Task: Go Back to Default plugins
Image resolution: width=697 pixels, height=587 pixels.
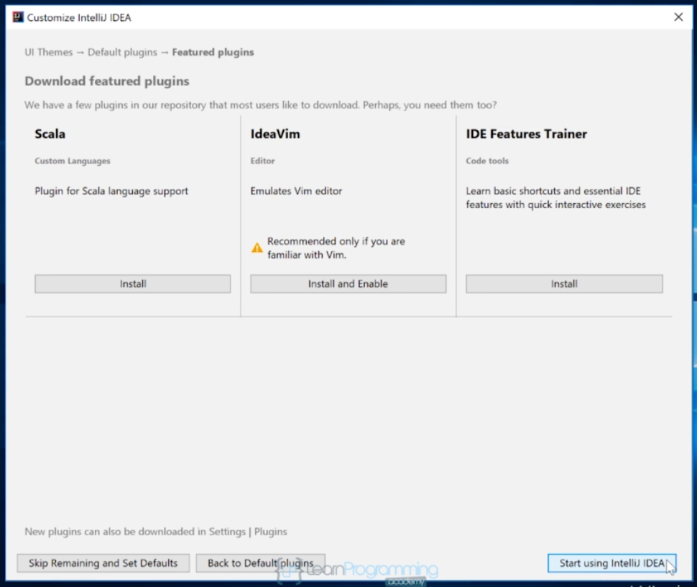Action: pos(261,563)
